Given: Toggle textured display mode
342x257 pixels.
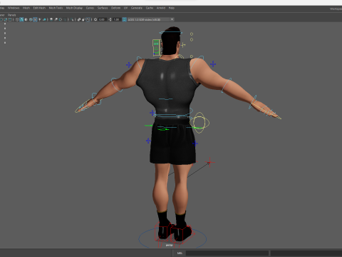Looking at the screenshot, I should coord(35,19).
